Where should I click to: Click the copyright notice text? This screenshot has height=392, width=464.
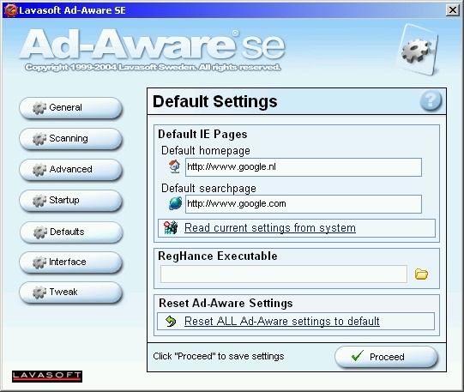[x=153, y=68]
